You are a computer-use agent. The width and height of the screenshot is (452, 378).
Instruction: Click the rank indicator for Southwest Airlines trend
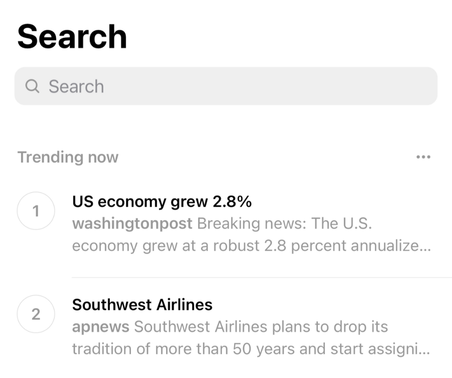pos(36,315)
